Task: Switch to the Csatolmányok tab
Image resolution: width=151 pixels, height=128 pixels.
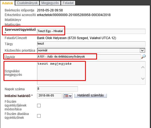Action: (x=27, y=3)
